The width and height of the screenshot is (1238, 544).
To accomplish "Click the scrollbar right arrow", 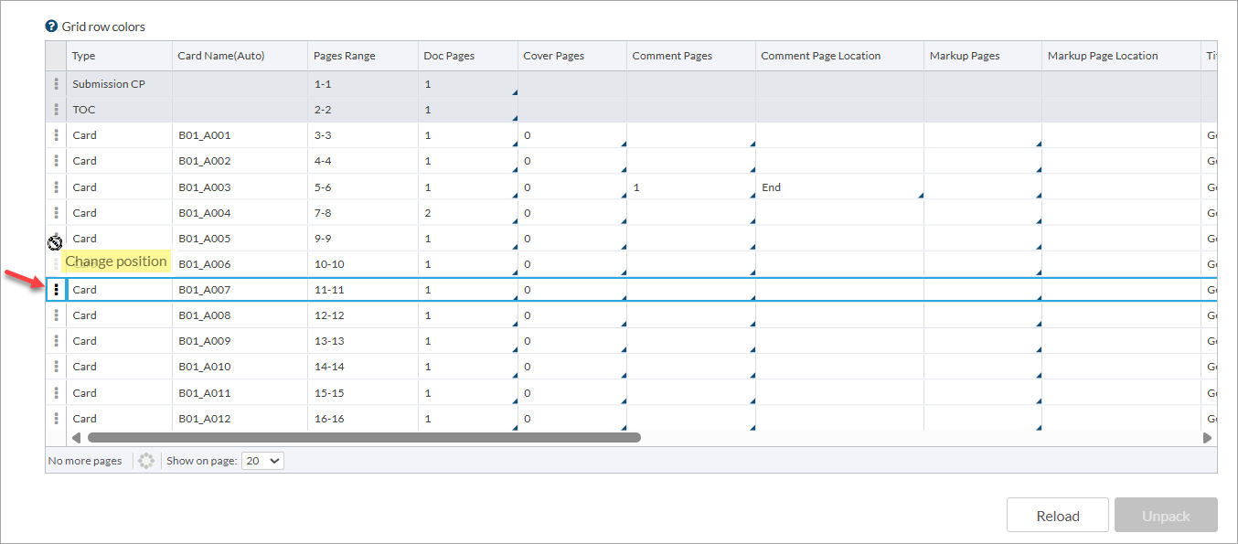I will pyautogui.click(x=1207, y=438).
